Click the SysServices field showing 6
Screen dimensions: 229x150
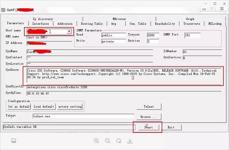tap(202, 58)
